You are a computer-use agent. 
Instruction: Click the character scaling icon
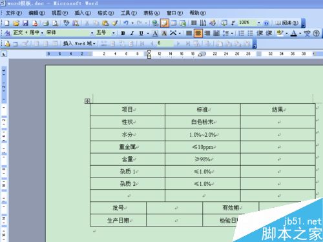pos(173,33)
